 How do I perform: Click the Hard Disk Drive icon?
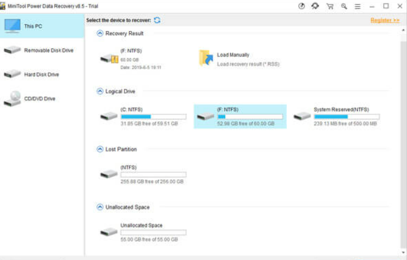(x=12, y=74)
